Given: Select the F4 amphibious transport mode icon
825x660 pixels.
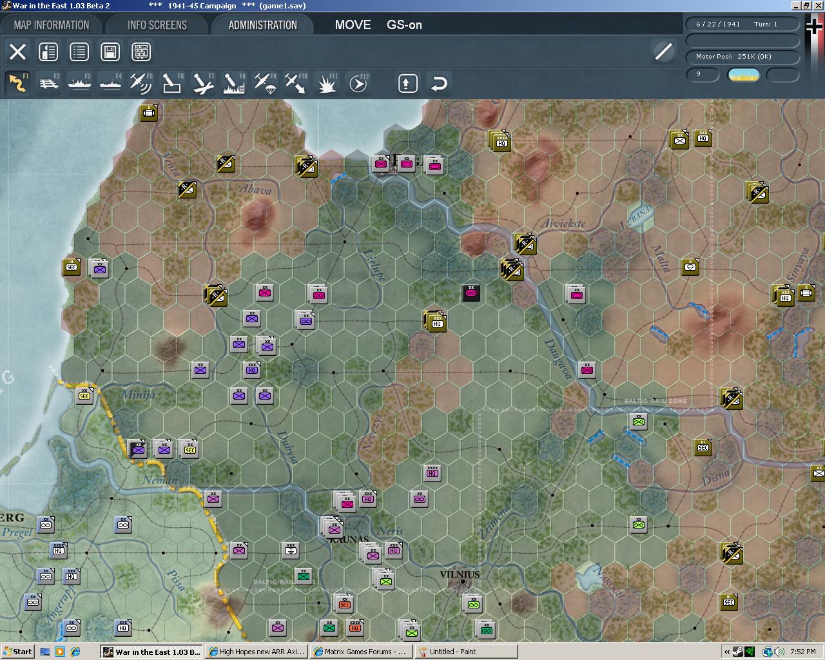Looking at the screenshot, I should click(111, 83).
